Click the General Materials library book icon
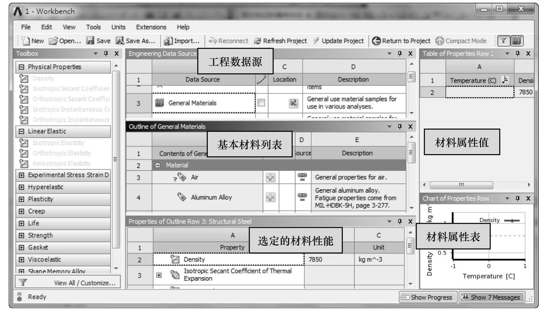This screenshot has width=545, height=313. 159,103
